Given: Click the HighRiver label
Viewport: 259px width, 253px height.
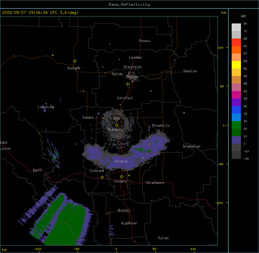Looking at the screenshot, I should (129, 223).
